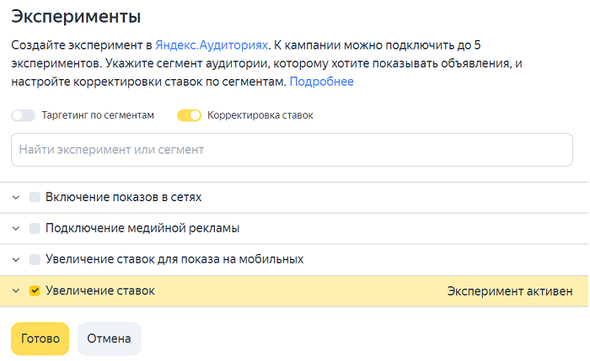Click the Готово button

40,338
